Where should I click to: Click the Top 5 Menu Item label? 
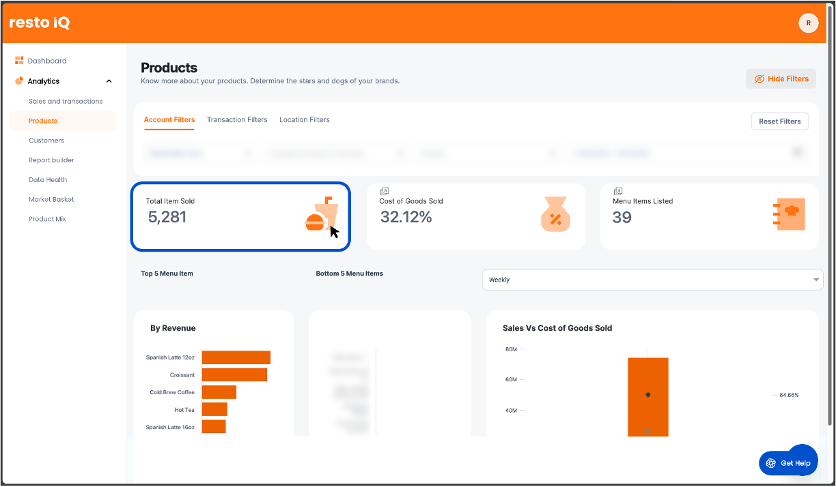click(x=167, y=274)
